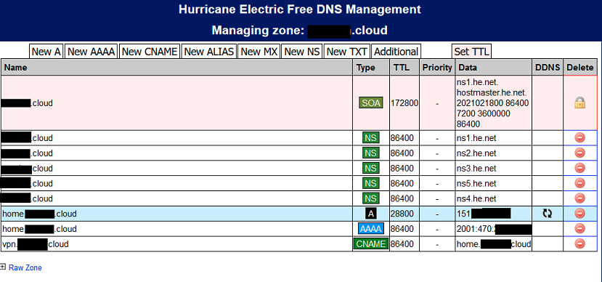Select the vpn CNAME name cell
Viewport: 602px width, 282px height.
coord(176,243)
